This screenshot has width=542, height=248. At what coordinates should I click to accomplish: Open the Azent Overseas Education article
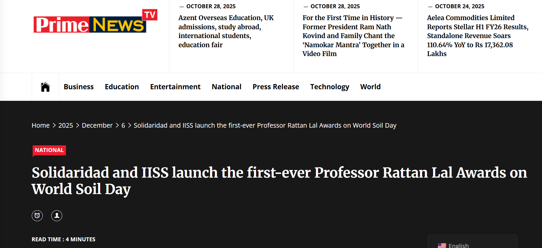click(x=226, y=31)
